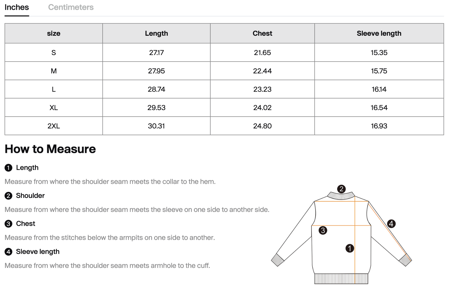Click the number 4 icon beside Sleeve length

pos(8,252)
